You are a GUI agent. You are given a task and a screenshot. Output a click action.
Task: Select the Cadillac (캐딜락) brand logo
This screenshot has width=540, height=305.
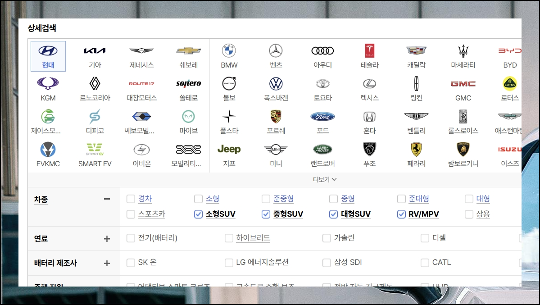click(x=416, y=51)
